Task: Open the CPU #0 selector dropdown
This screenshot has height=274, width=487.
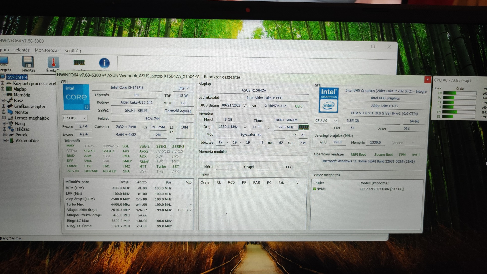Action: click(x=74, y=118)
